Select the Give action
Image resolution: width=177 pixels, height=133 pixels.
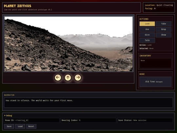tap(147, 35)
